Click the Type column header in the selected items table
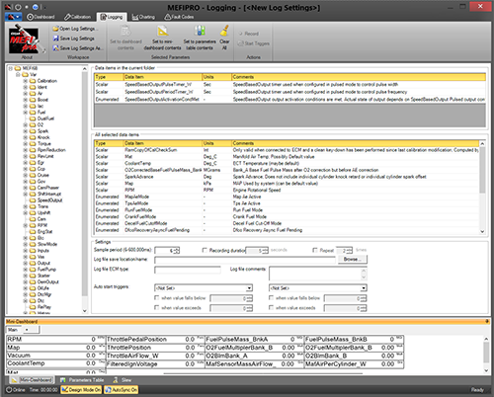The image size is (494, 397). pyautogui.click(x=109, y=143)
